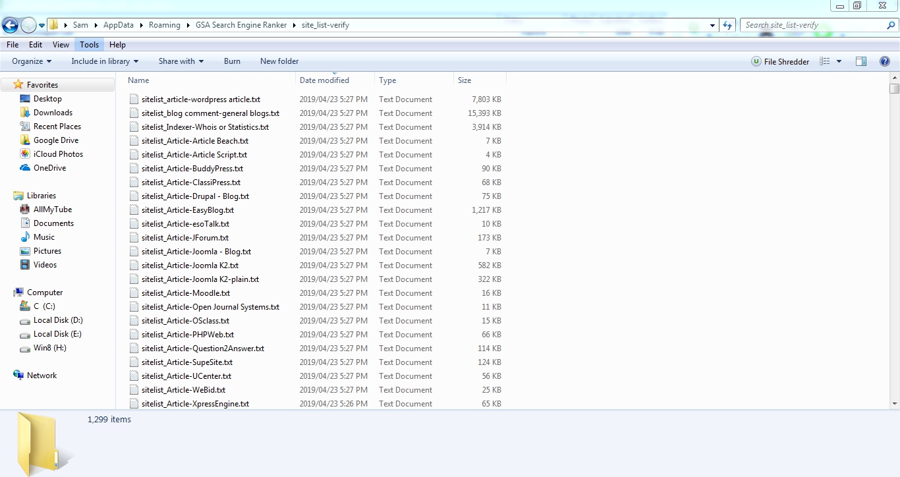Screen dimensions: 900x477
Task: Click the Back navigation arrow
Action: [10, 24]
